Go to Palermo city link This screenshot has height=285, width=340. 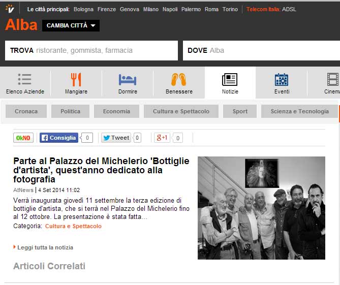coord(191,9)
